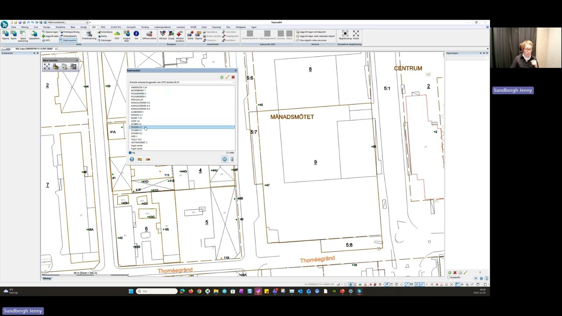Image resolution: width=562 pixels, height=316 pixels.
Task: Open the Terräng ribbon tab
Action: pyautogui.click(x=145, y=27)
